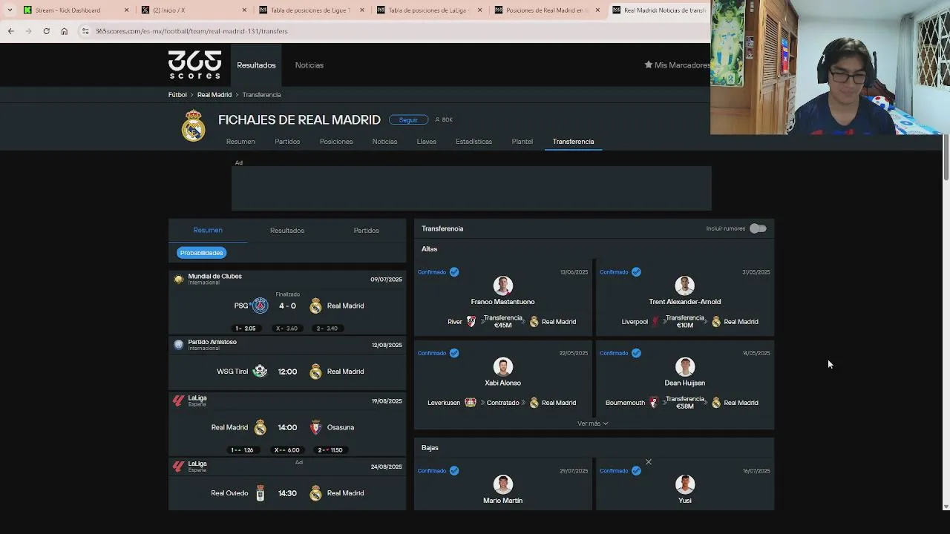Open the Plantel tab
Viewport: 950px width, 534px height.
click(522, 142)
